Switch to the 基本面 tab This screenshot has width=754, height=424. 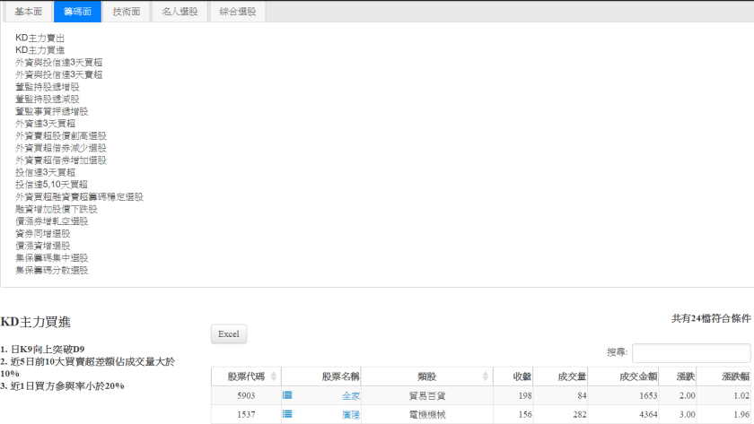29,12
